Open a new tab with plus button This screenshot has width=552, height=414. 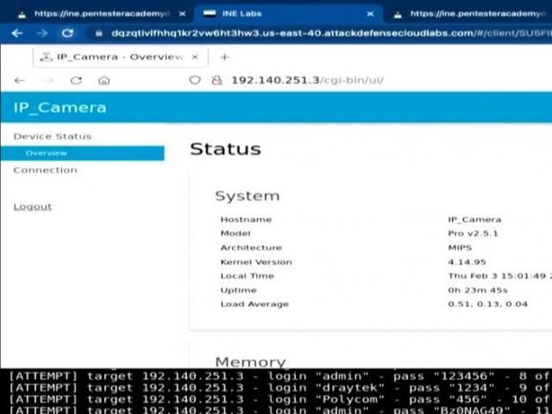224,57
